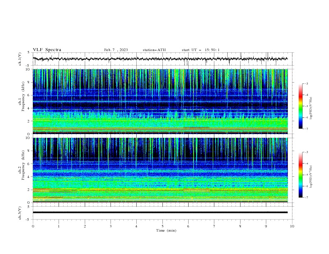Screen dimensions: 329x254
Task: Click time axis tick label '10'
Action: click(x=292, y=226)
